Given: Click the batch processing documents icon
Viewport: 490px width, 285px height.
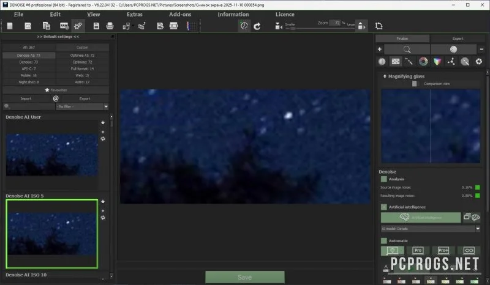Looking at the screenshot, I should pos(47,26).
